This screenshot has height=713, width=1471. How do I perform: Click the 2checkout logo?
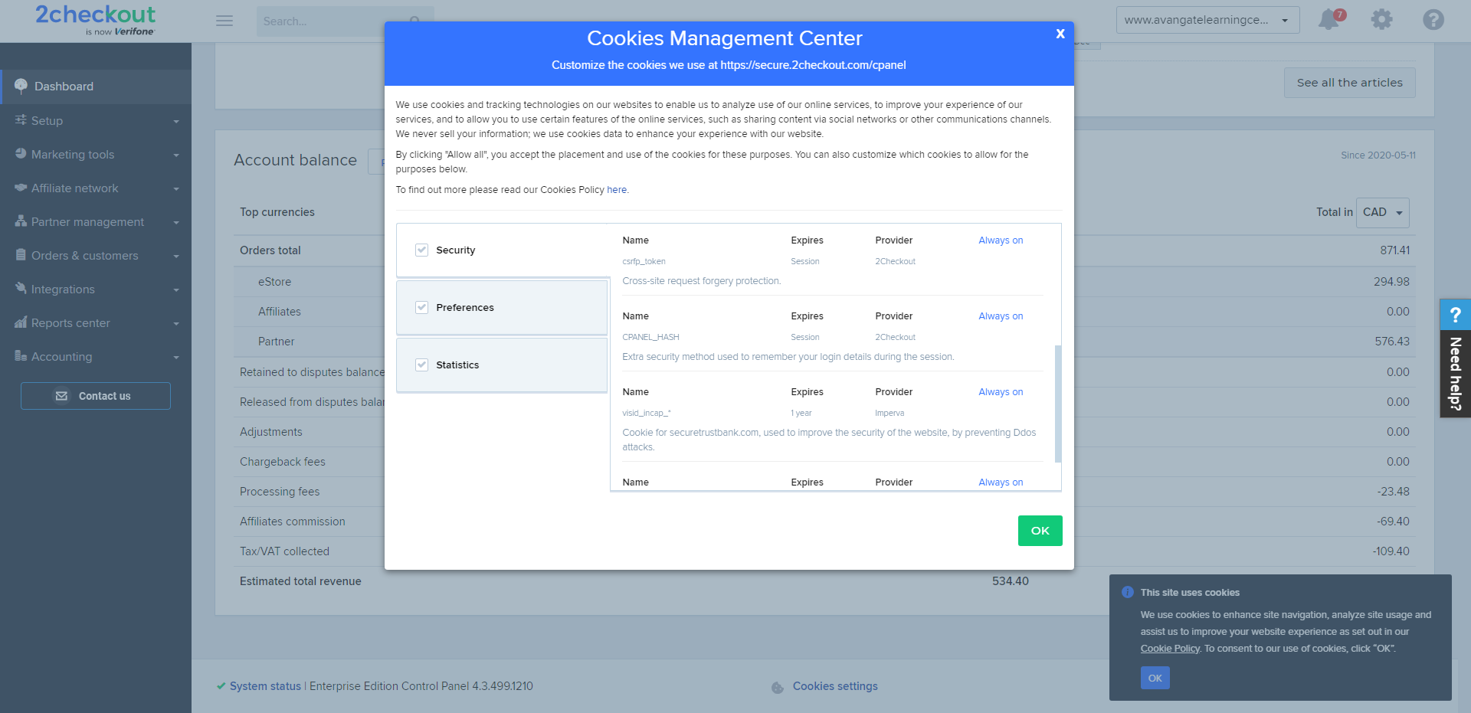tap(95, 20)
